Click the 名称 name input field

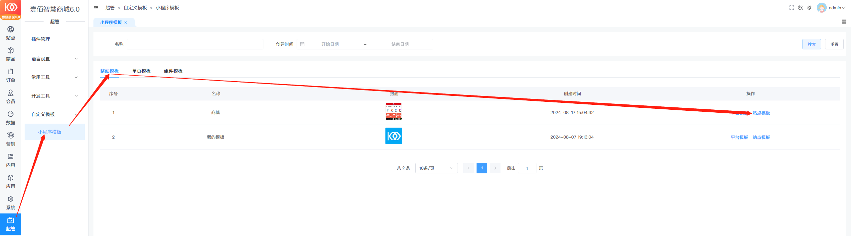click(x=195, y=44)
